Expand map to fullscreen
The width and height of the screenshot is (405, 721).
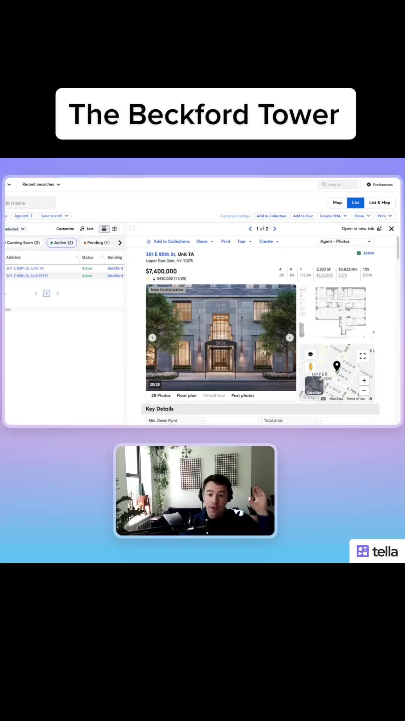[363, 356]
